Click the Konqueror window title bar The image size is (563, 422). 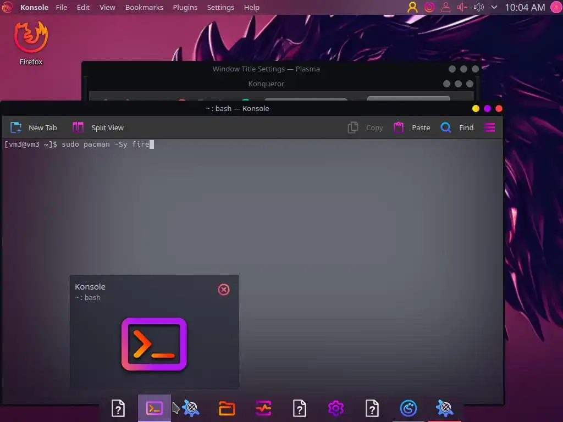[x=266, y=84]
